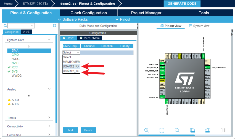Open the Tools tab
235x139 pixels.
(204, 13)
